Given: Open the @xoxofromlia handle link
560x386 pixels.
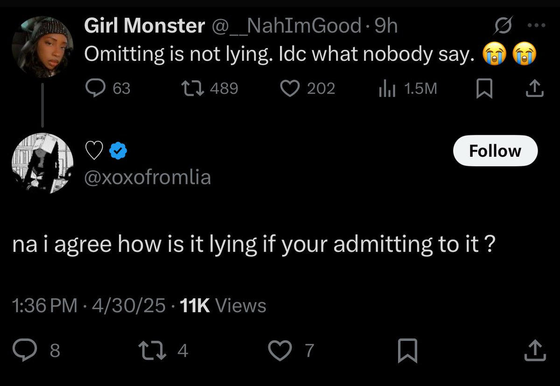Looking at the screenshot, I should point(147,177).
